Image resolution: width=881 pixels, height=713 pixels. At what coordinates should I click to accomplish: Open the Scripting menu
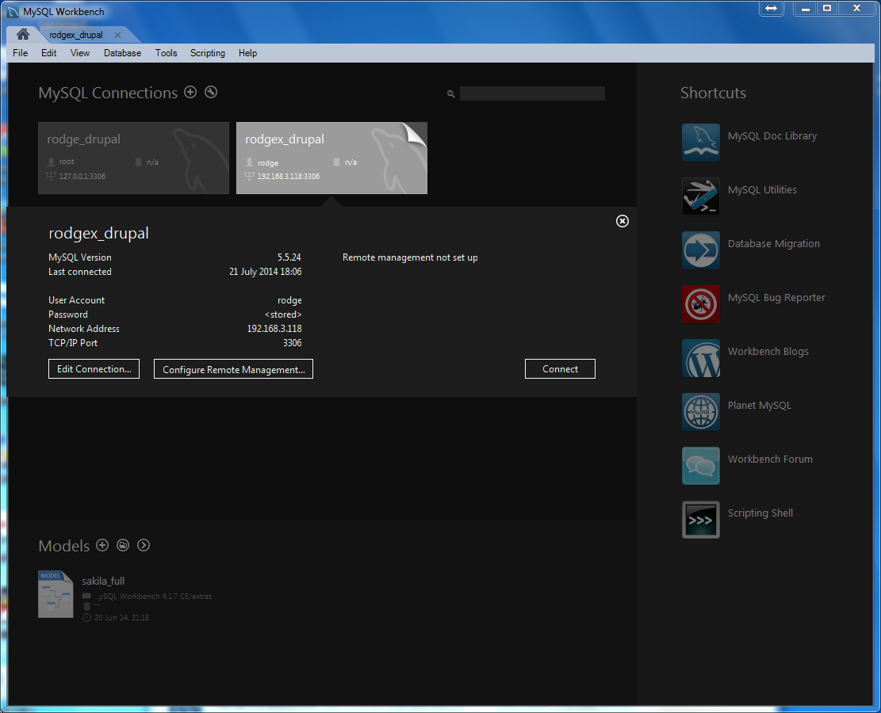pos(207,53)
